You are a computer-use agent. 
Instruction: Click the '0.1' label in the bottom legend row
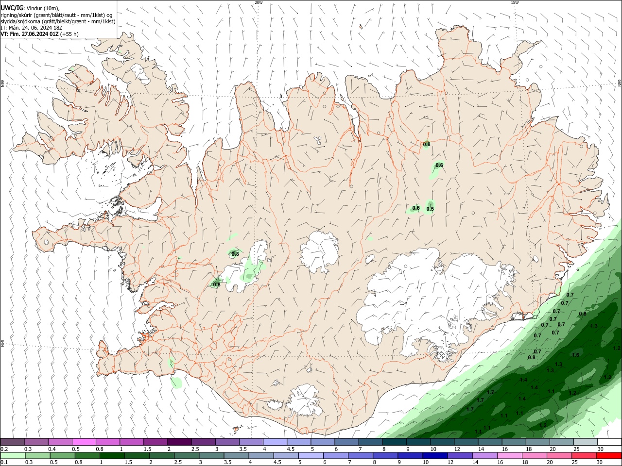(x=4, y=463)
